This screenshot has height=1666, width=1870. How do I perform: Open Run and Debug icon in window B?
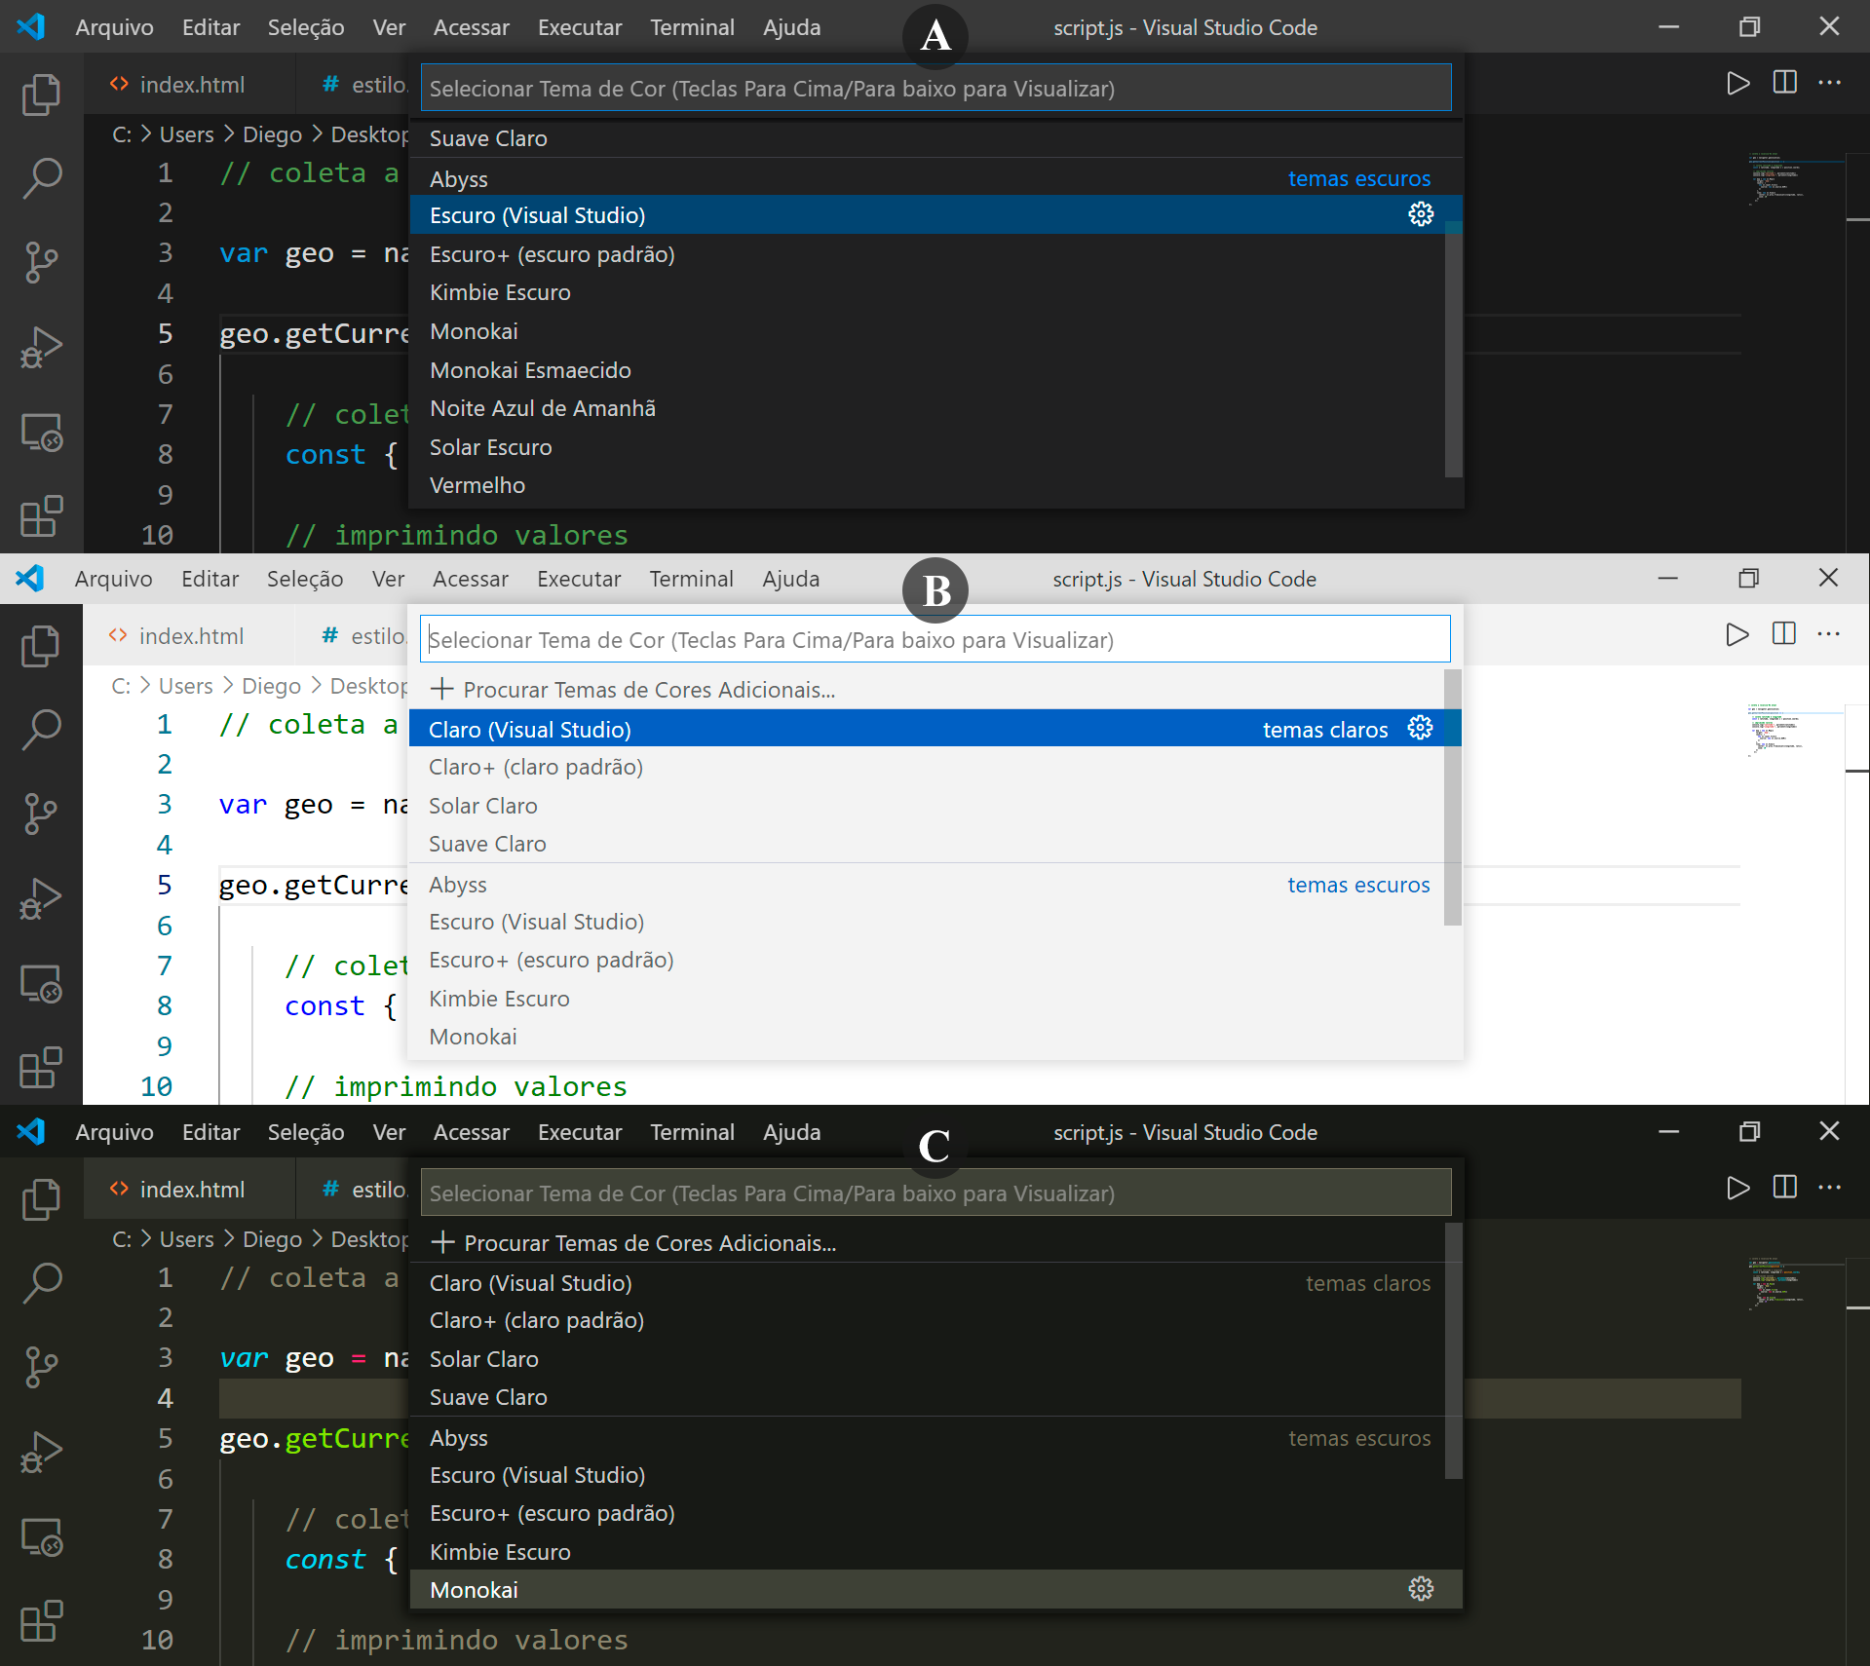point(41,898)
